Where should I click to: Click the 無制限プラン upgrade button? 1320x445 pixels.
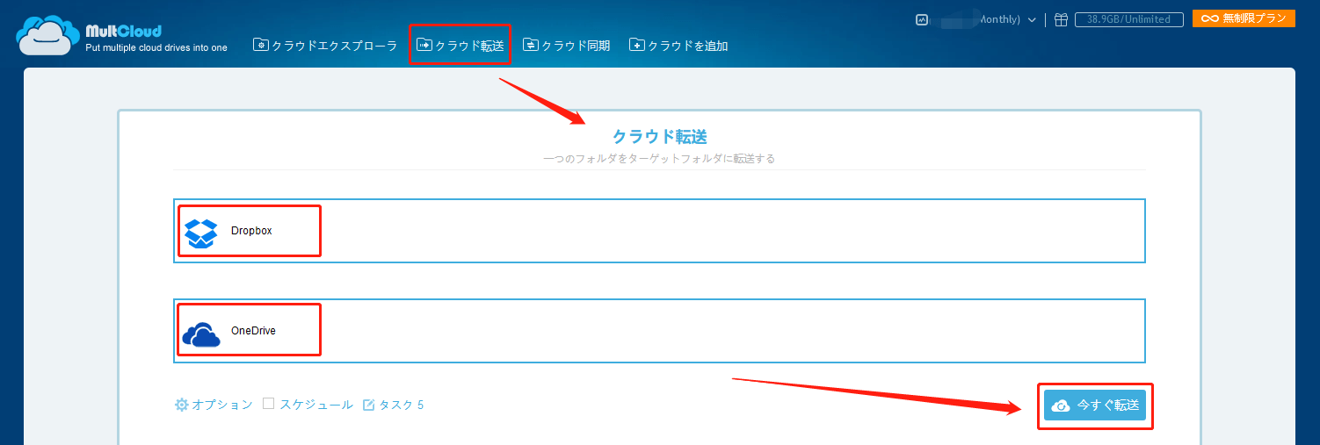[1244, 18]
